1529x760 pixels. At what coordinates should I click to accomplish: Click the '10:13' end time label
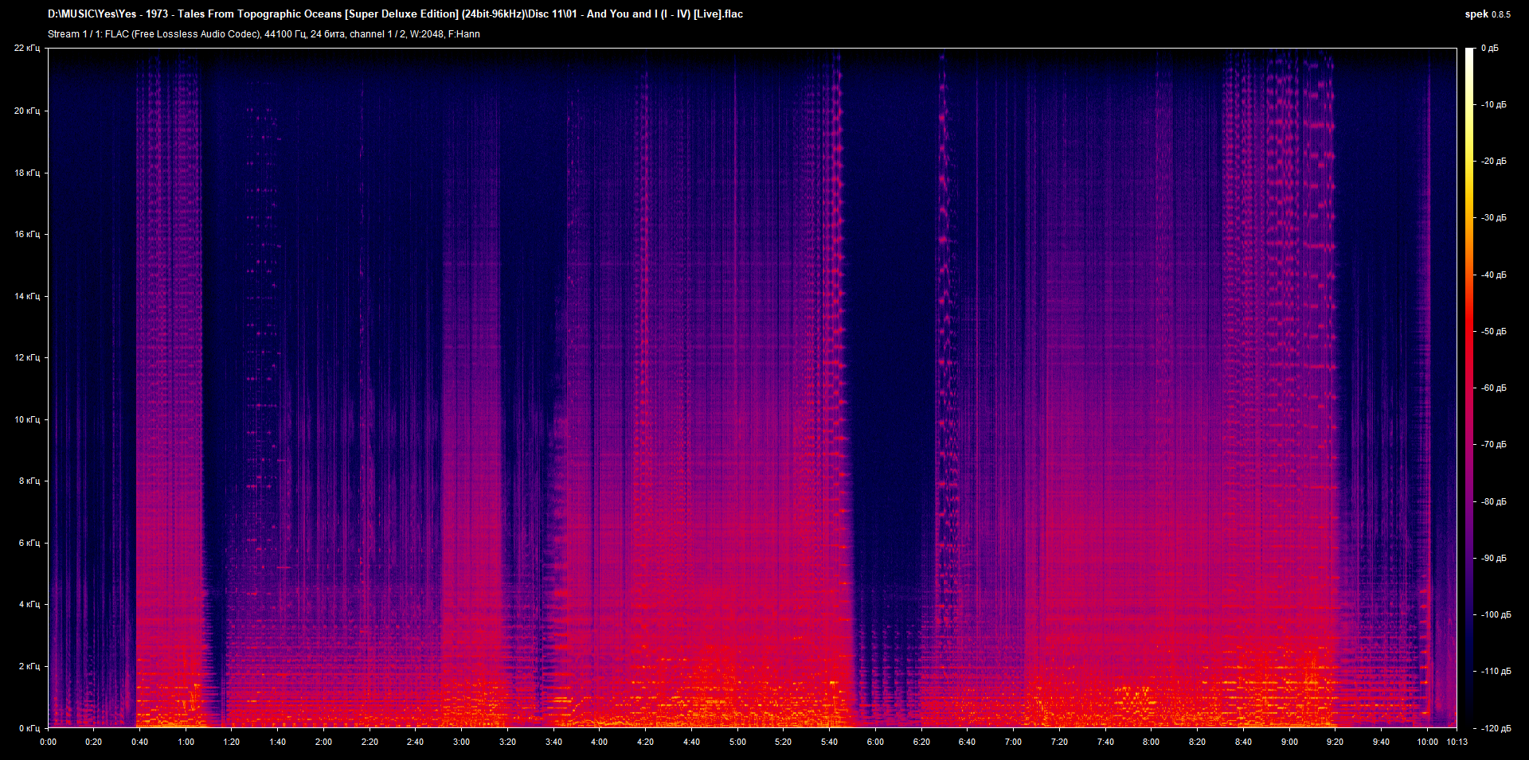[1457, 742]
